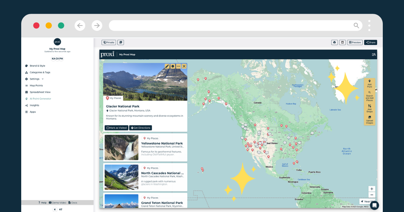The width and height of the screenshot is (404, 212).
Task: Open the chat support bubble icon
Action: pos(374,205)
